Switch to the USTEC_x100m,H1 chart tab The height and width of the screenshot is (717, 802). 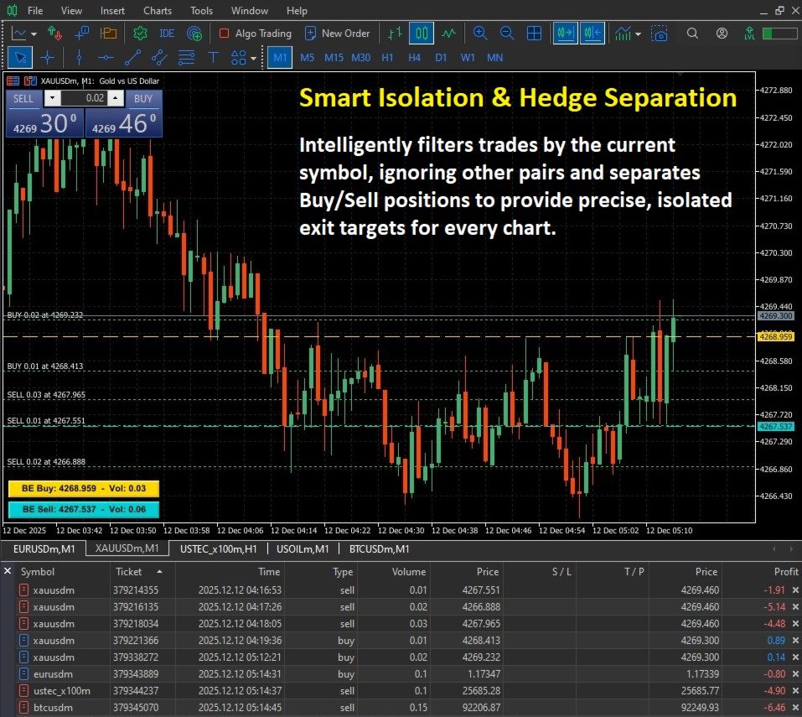coord(219,549)
